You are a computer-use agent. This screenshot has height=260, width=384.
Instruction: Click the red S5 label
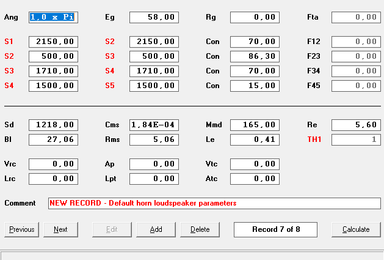(x=110, y=86)
